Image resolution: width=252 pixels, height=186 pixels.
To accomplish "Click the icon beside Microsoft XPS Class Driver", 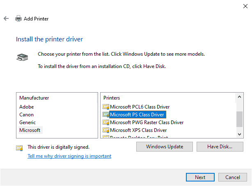I will [x=106, y=130].
